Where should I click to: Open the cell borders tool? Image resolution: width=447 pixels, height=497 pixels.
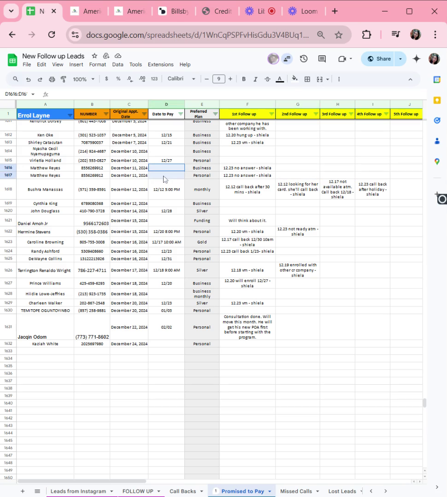tap(307, 79)
